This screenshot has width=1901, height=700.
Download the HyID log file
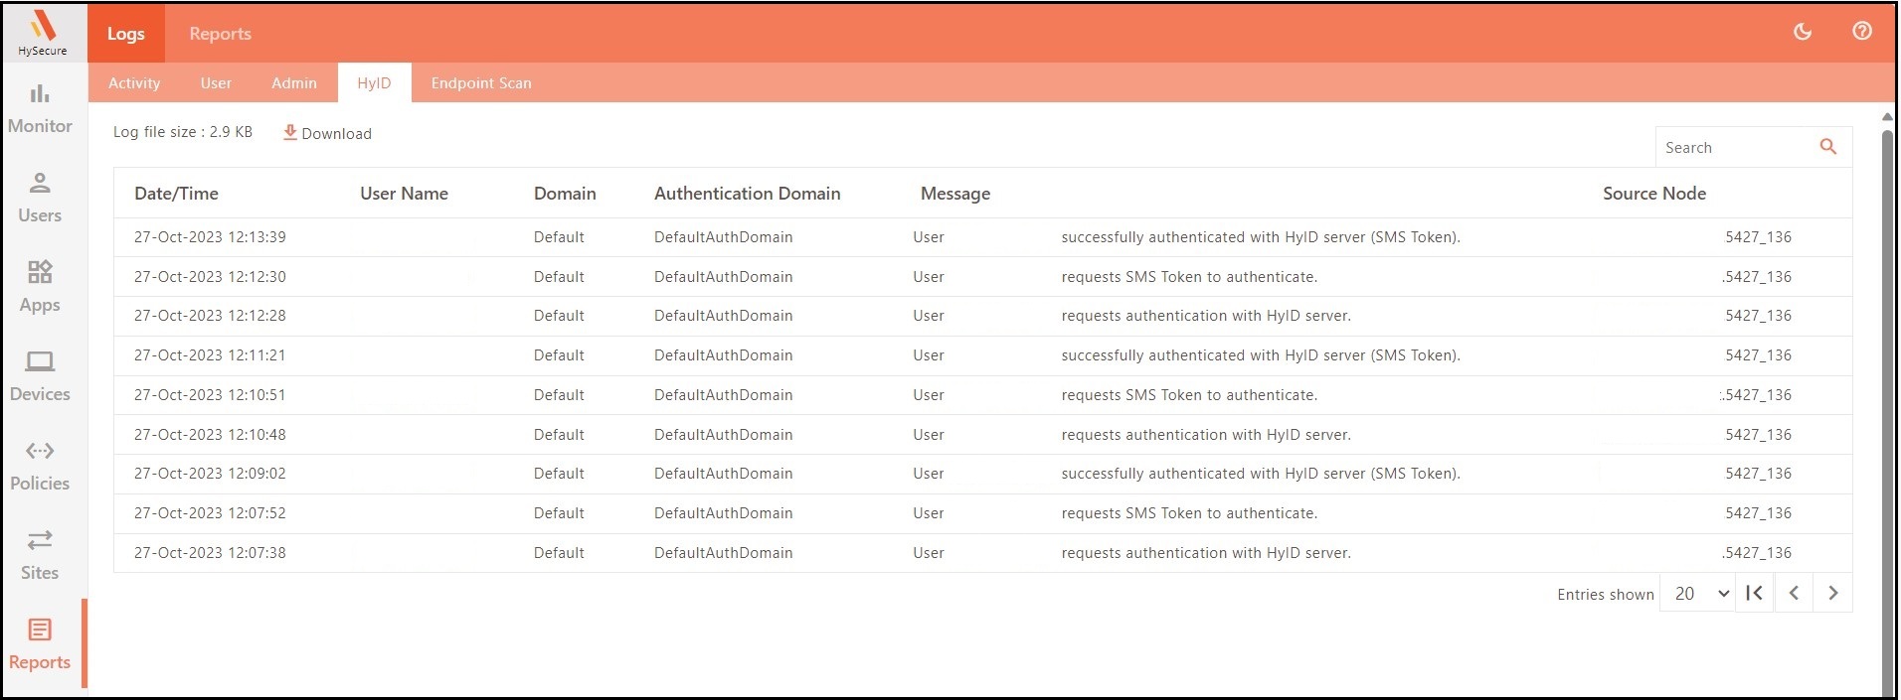327,133
